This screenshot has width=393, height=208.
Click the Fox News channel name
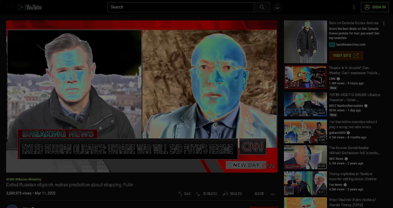pyautogui.click(x=336, y=185)
